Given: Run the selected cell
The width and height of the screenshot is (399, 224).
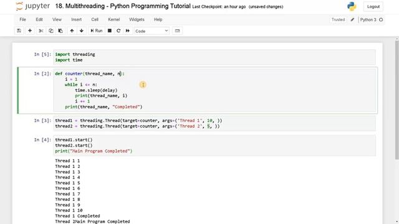Looking at the screenshot, I should click(x=97, y=30).
